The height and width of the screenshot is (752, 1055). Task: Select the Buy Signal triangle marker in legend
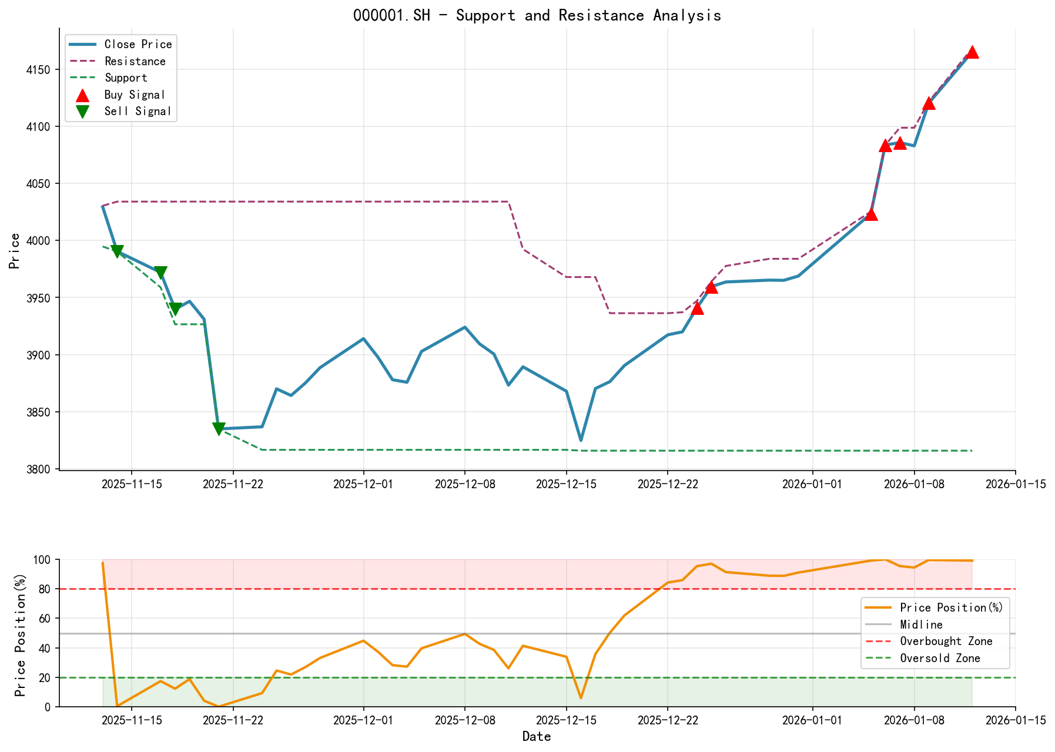(82, 94)
